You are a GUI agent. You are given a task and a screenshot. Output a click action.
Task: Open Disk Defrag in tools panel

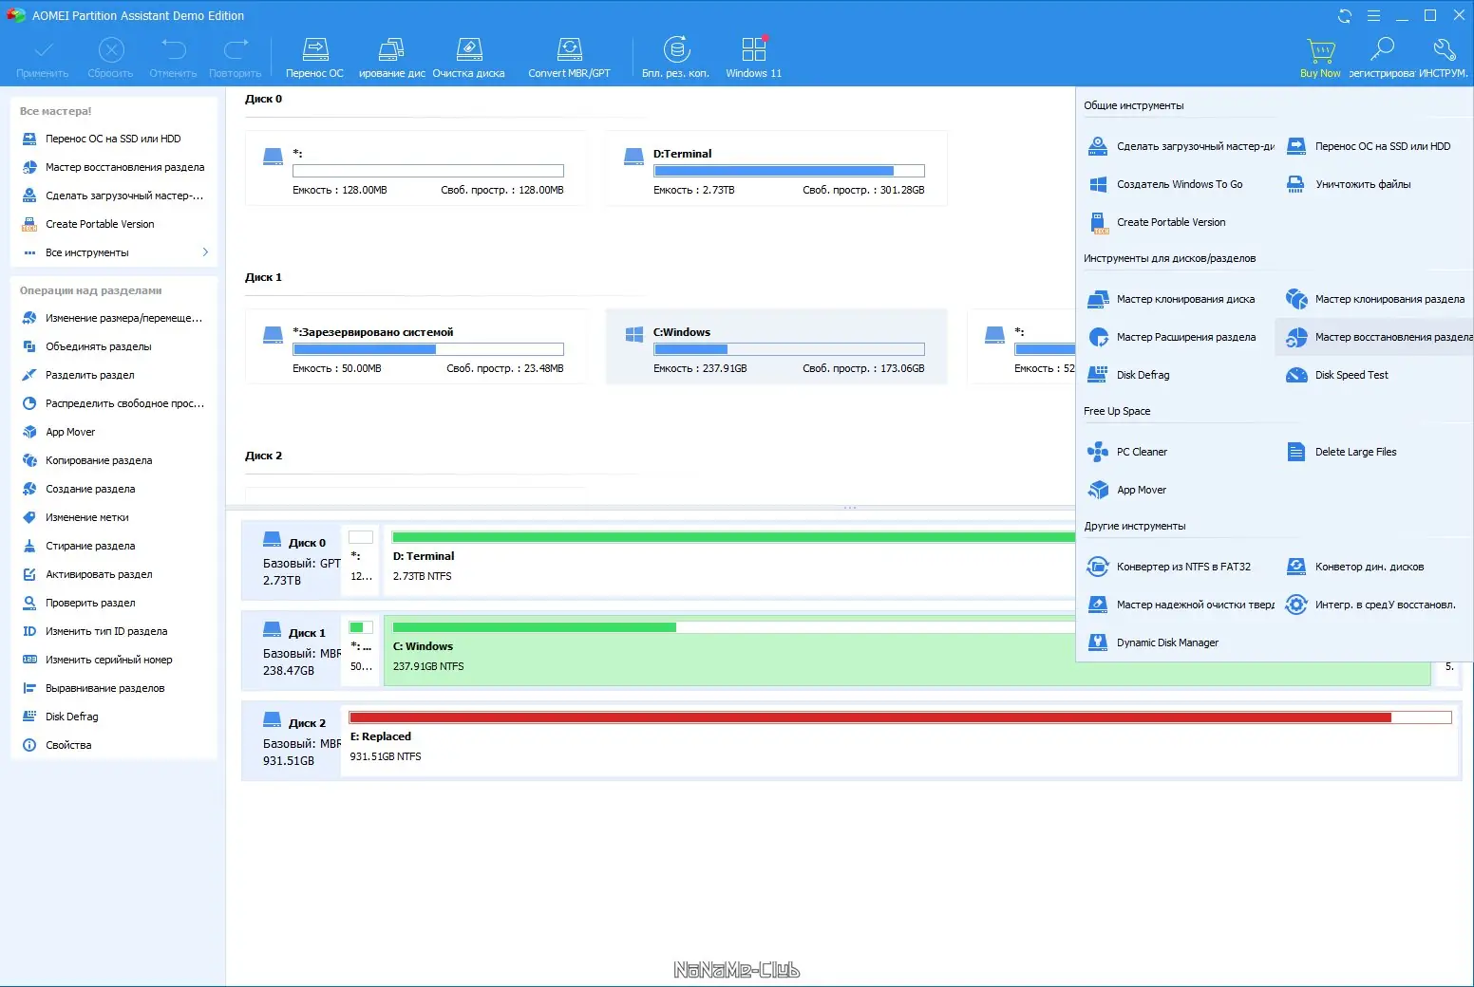coord(1128,375)
